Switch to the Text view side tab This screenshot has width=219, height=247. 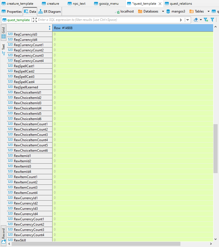[3, 50]
